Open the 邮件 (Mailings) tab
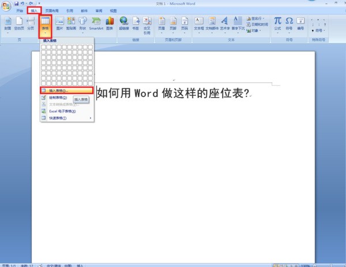Screen dimensions: 346x267 point(84,10)
